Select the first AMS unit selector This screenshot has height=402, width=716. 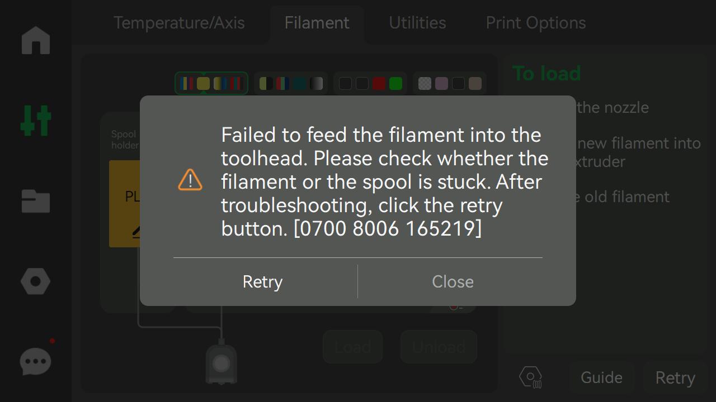click(x=211, y=83)
